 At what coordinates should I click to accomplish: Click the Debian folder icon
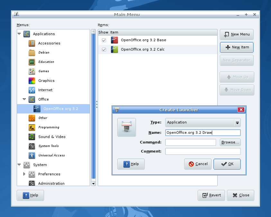(x=32, y=53)
